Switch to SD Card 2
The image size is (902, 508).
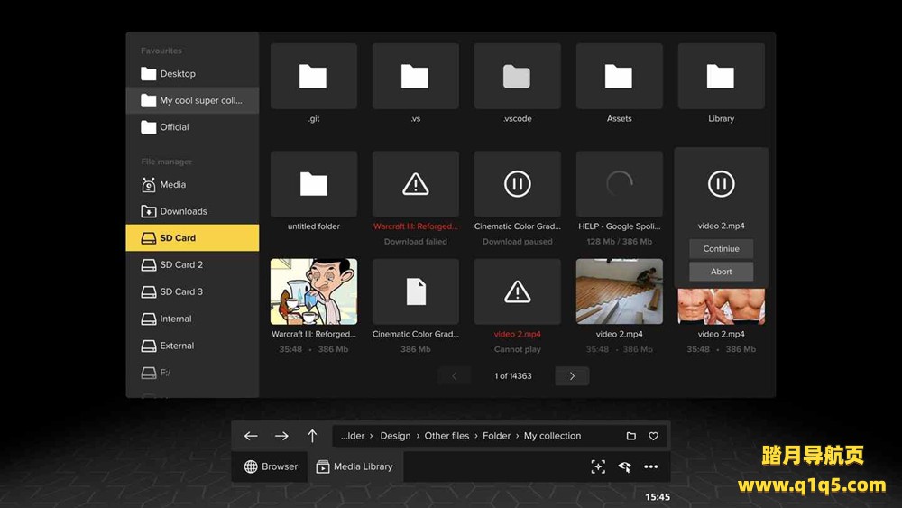point(192,264)
